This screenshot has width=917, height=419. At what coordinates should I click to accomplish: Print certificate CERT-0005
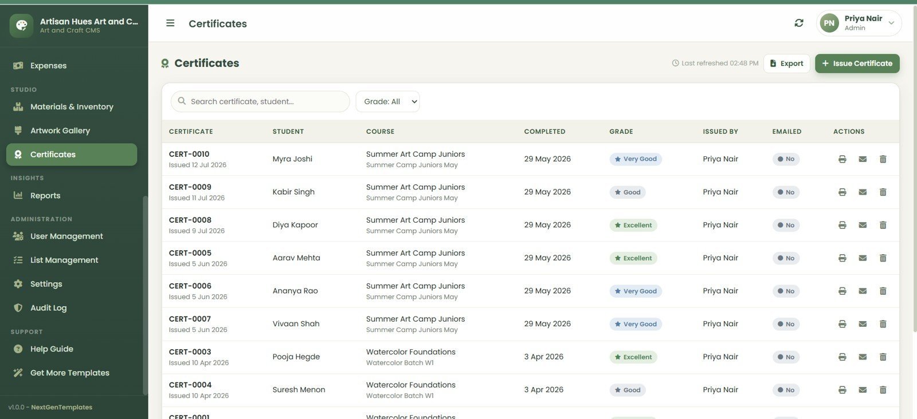[x=842, y=258]
